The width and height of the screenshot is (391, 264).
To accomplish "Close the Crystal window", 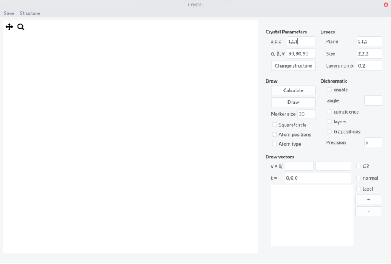I will pyautogui.click(x=385, y=5).
